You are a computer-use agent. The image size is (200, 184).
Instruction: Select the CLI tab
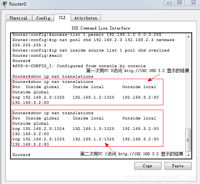pyautogui.click(x=62, y=18)
